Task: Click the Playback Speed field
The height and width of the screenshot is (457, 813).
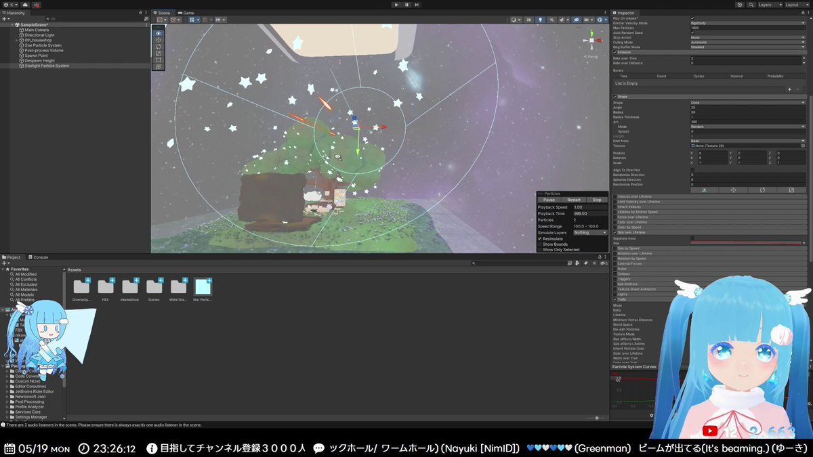Action: 590,207
